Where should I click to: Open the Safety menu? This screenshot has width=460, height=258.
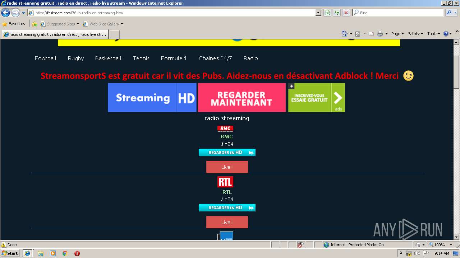tap(415, 34)
